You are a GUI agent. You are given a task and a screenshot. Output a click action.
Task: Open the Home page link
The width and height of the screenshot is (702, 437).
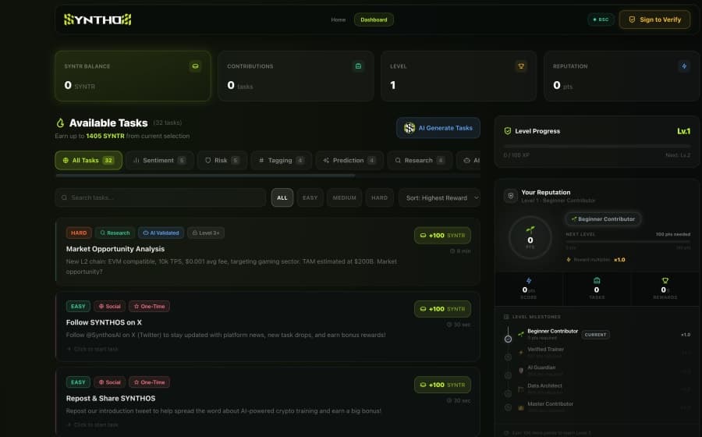coord(338,20)
